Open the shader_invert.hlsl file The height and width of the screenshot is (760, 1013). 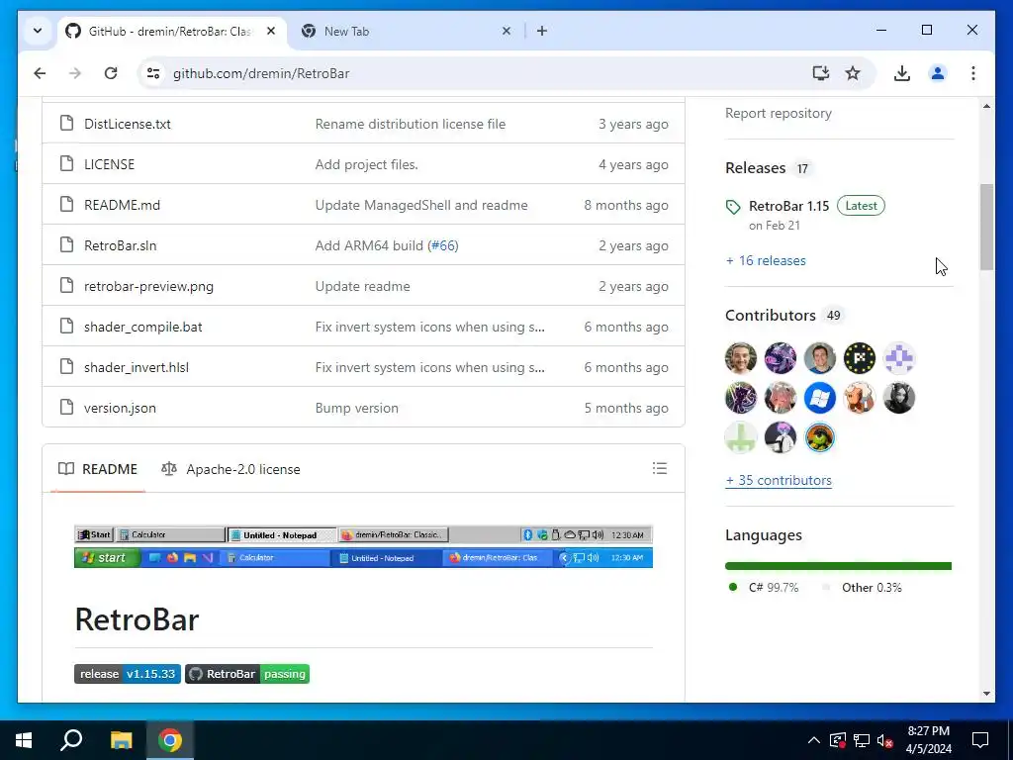[x=137, y=367]
